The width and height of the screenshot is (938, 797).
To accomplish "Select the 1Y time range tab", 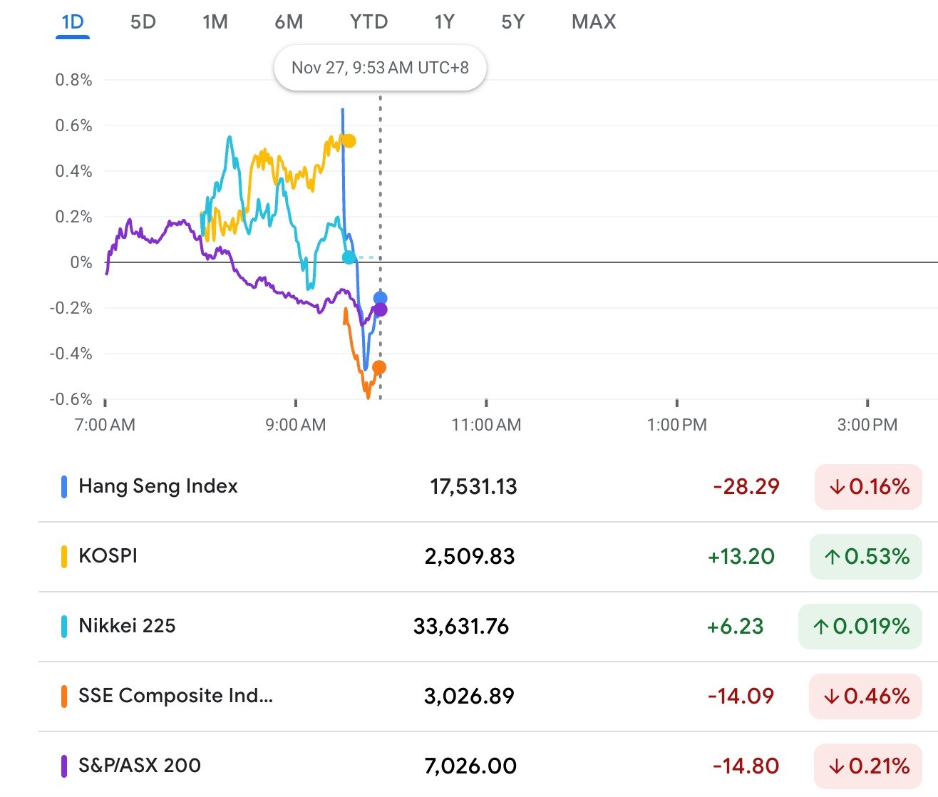I will [444, 22].
